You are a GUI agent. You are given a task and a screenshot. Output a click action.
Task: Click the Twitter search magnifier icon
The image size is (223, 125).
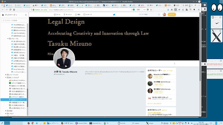[159, 15]
